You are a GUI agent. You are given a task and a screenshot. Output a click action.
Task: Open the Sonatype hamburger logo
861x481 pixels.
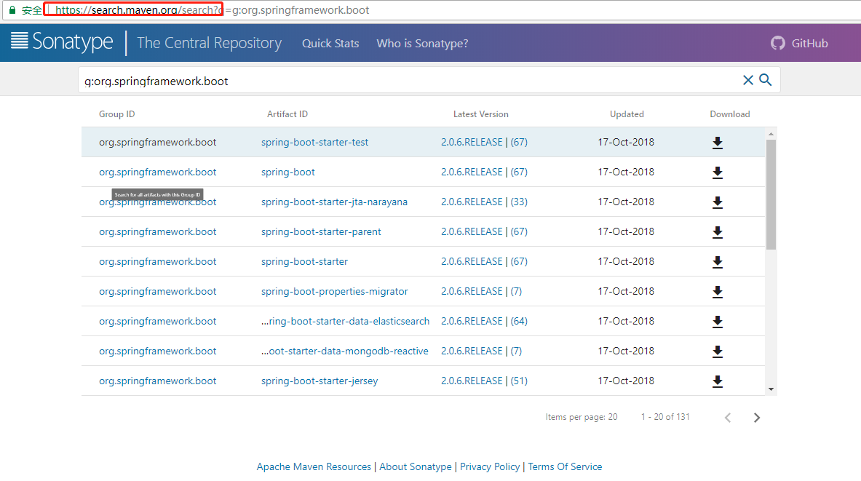click(x=19, y=41)
